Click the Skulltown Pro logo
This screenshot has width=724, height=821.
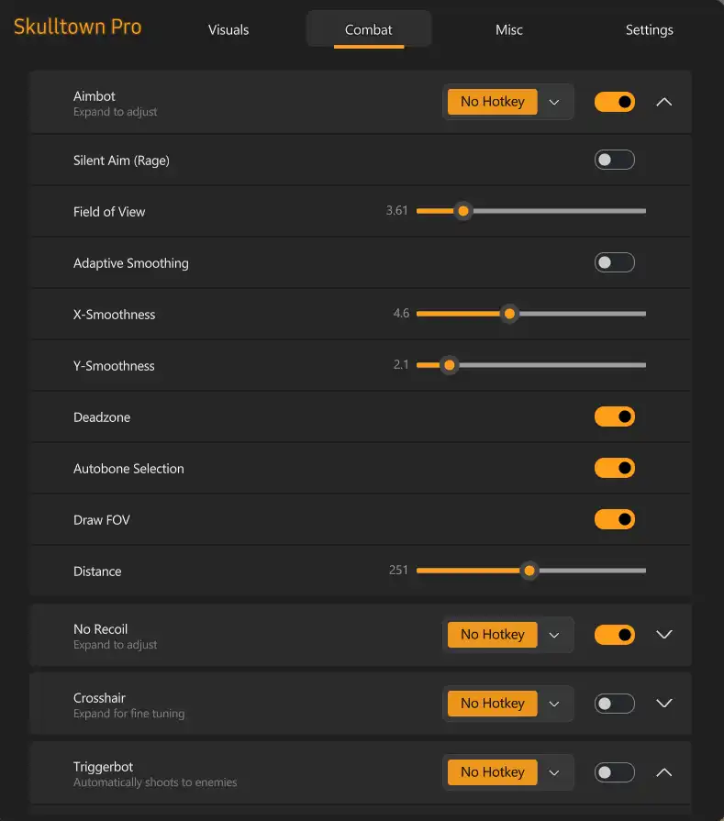[x=78, y=27]
